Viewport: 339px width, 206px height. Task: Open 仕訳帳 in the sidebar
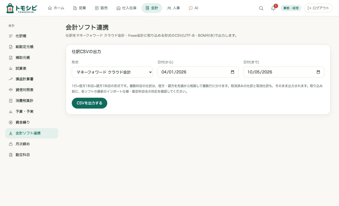[32, 36]
